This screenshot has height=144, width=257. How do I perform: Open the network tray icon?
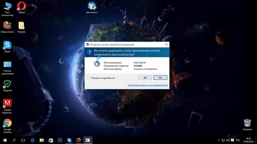[x=223, y=140]
